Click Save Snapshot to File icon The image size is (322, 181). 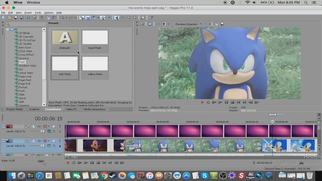click(x=222, y=24)
